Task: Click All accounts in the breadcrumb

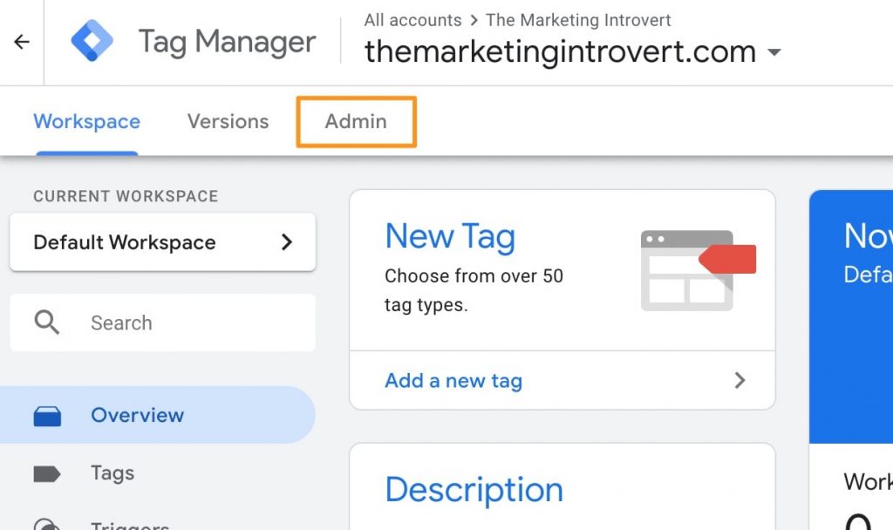Action: (x=412, y=20)
